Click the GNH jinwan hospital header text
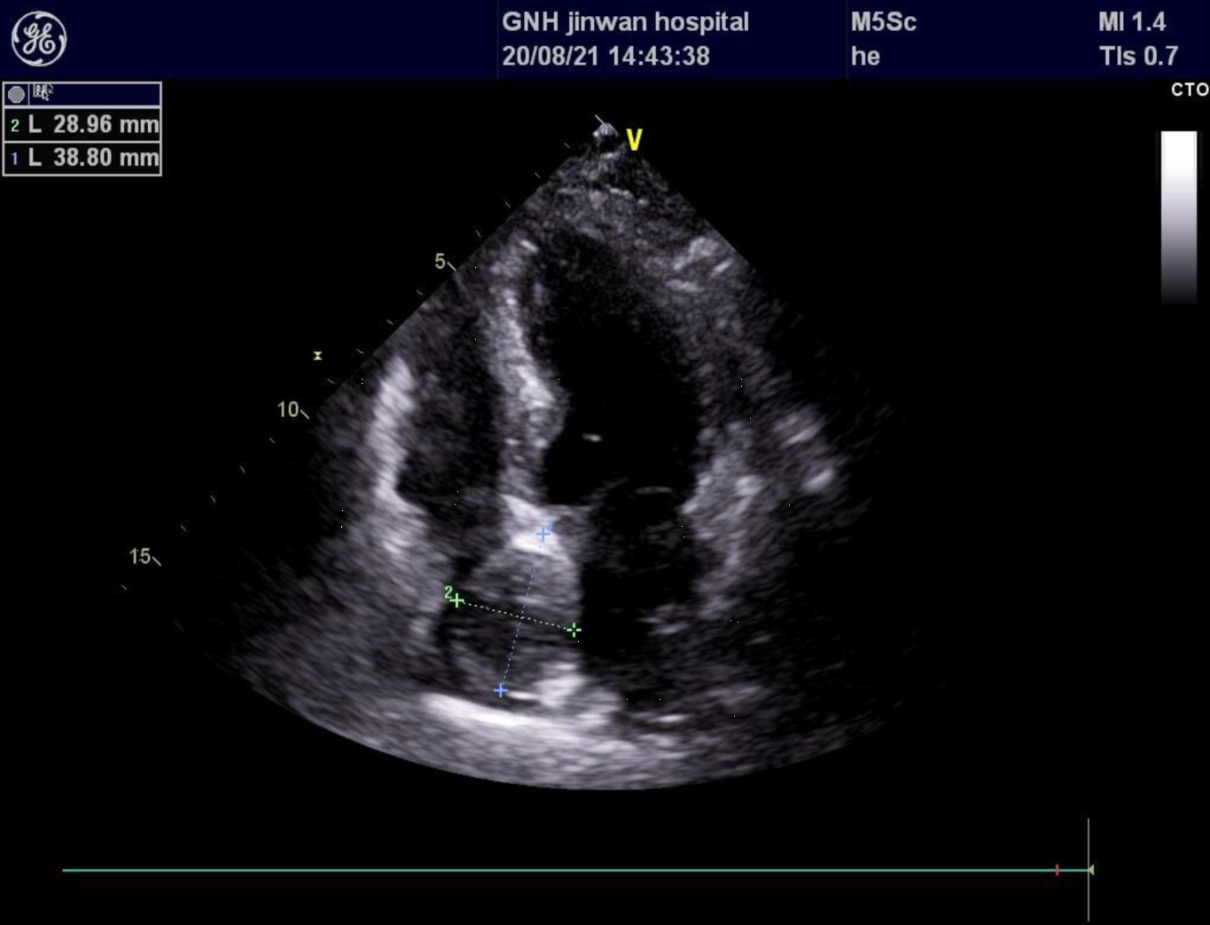1210x925 pixels. point(625,22)
